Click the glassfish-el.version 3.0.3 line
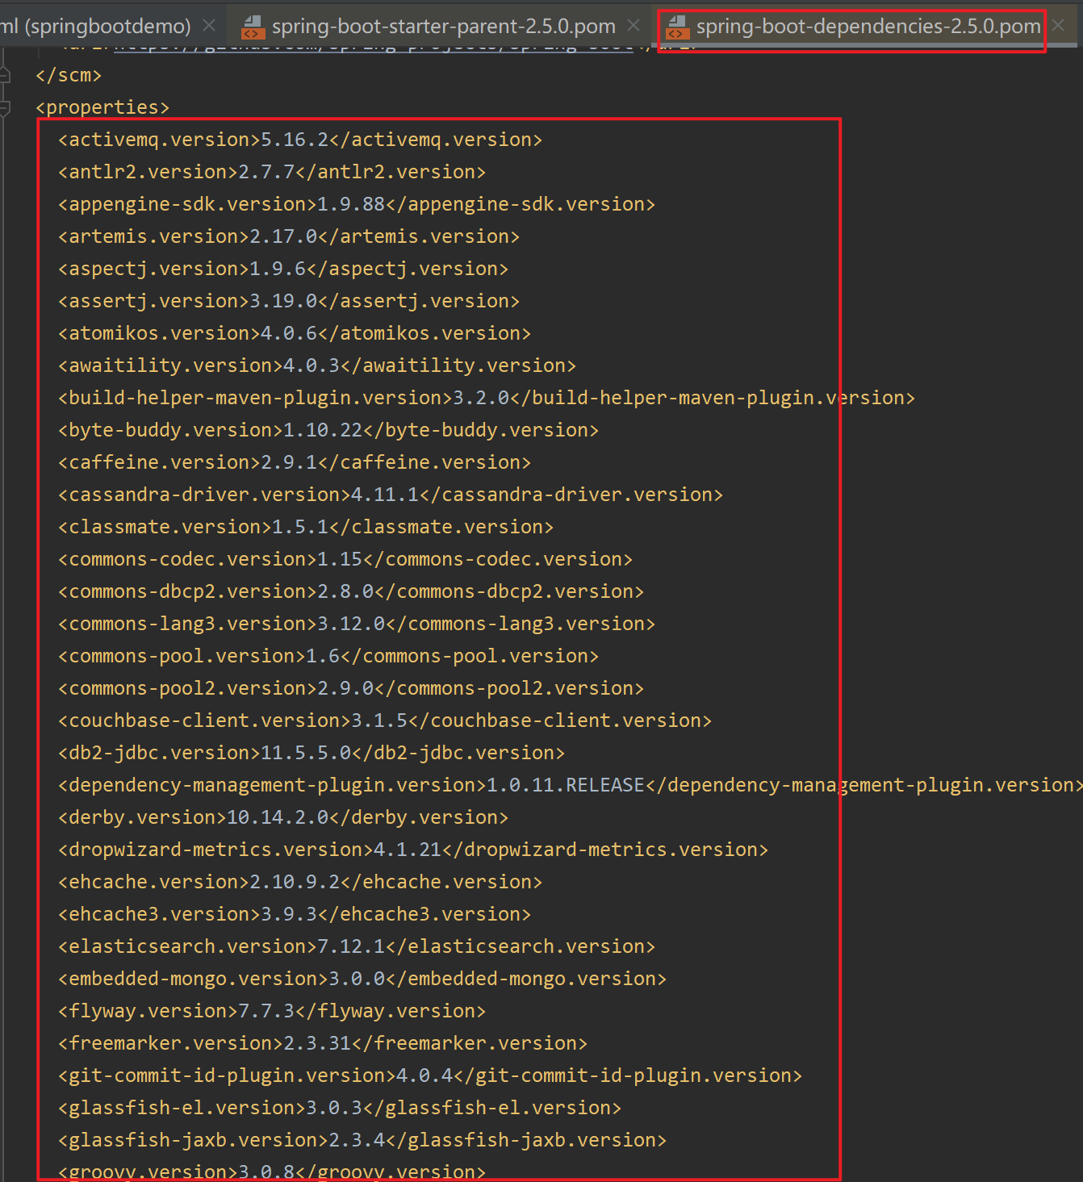1083x1182 pixels. (340, 1108)
